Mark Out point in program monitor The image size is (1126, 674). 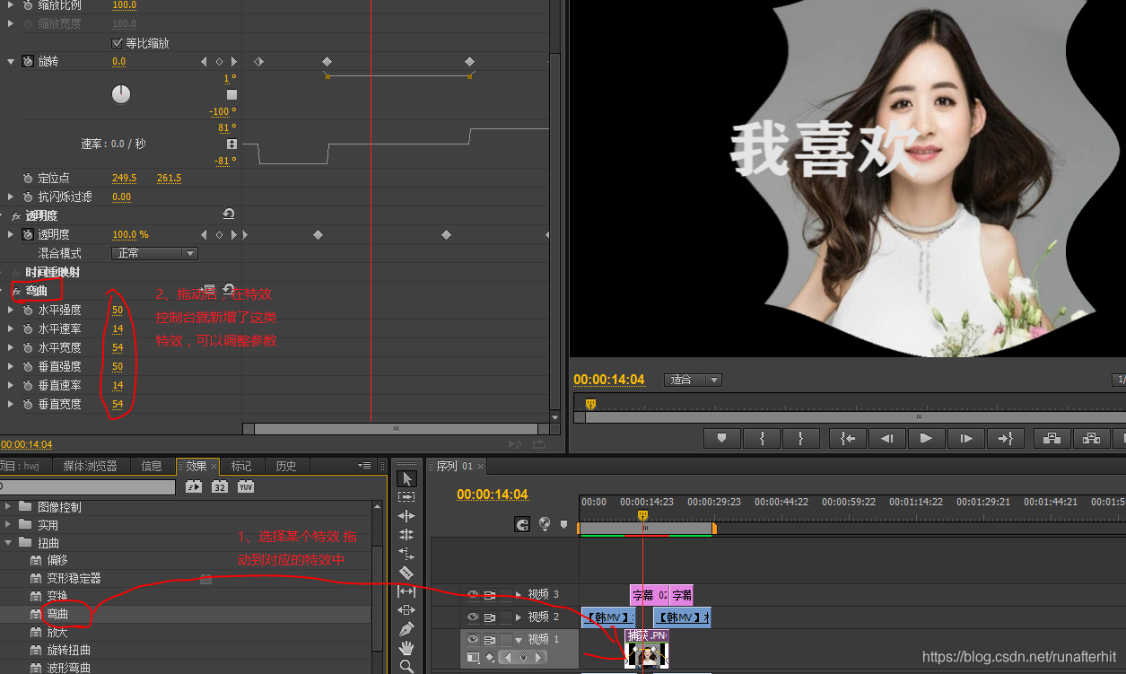click(x=800, y=438)
